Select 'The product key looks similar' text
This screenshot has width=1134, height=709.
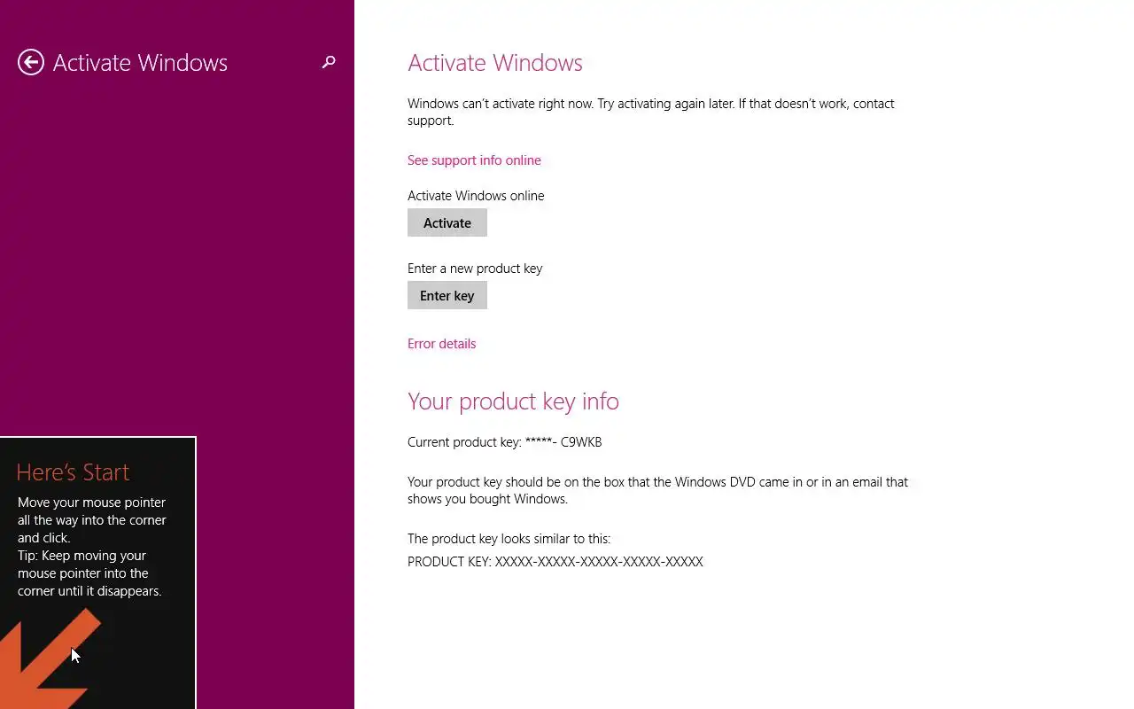tap(509, 539)
